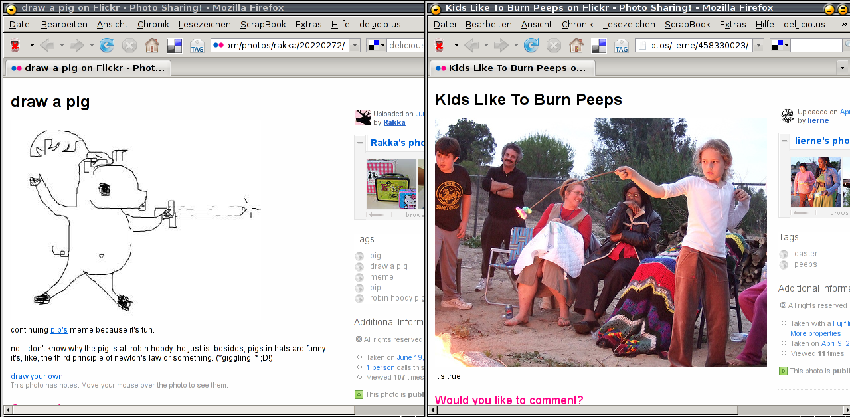
Task: Open the ScrapBook menu in right window
Action: click(x=687, y=24)
